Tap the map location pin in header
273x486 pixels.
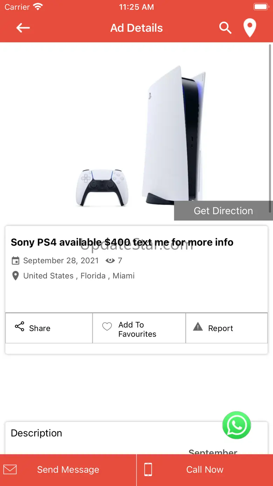(250, 28)
